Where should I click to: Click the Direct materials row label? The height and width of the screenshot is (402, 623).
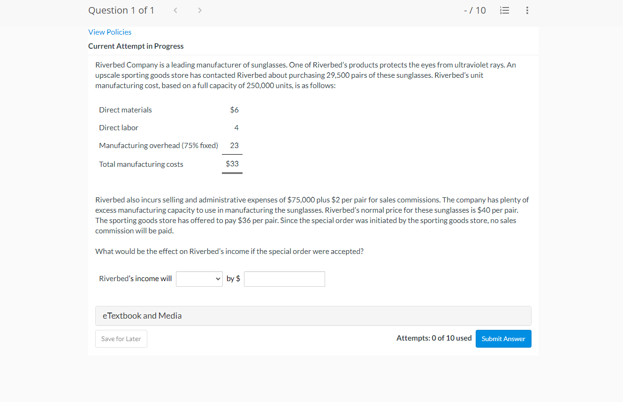[x=125, y=110]
